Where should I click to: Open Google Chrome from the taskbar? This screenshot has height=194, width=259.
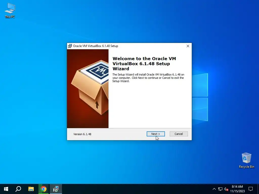point(44,189)
